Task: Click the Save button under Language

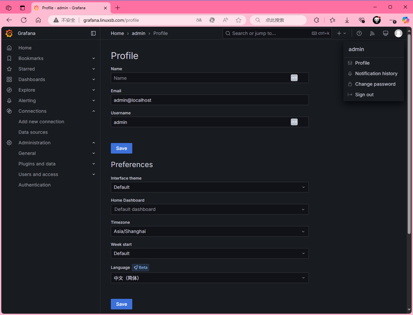Action: click(x=121, y=304)
